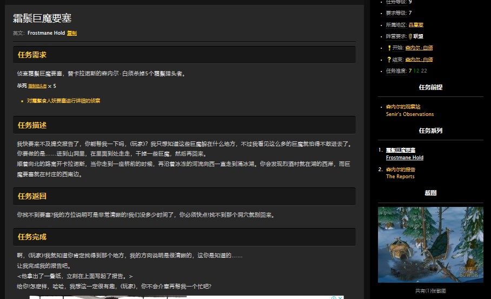Click the 任务返回 section header
491x299 pixels.
(32, 196)
